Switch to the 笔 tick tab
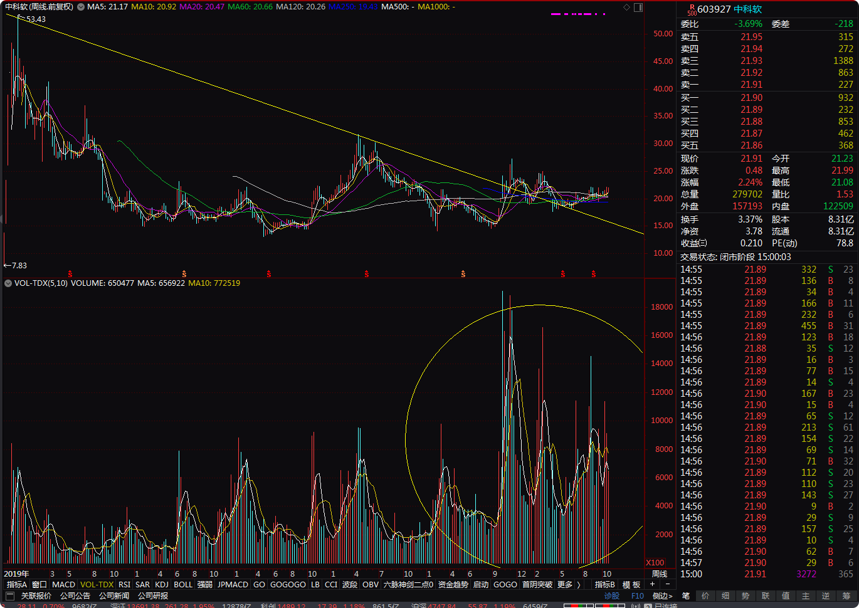 (686, 595)
